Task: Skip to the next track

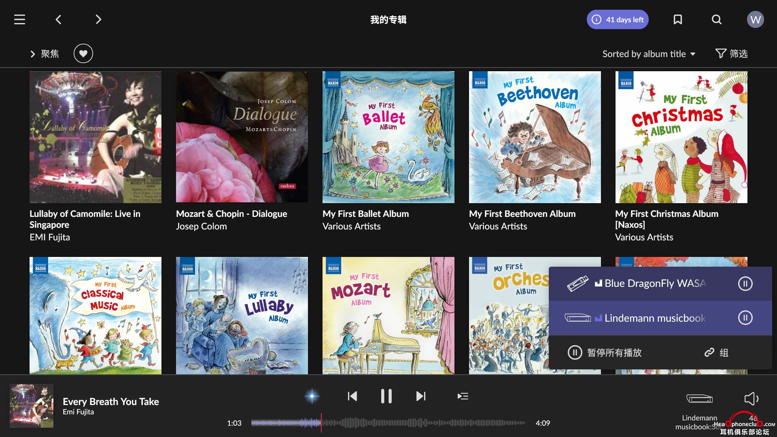Action: point(421,396)
